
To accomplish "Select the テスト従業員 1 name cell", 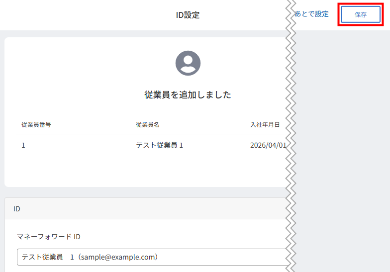I will [x=160, y=146].
